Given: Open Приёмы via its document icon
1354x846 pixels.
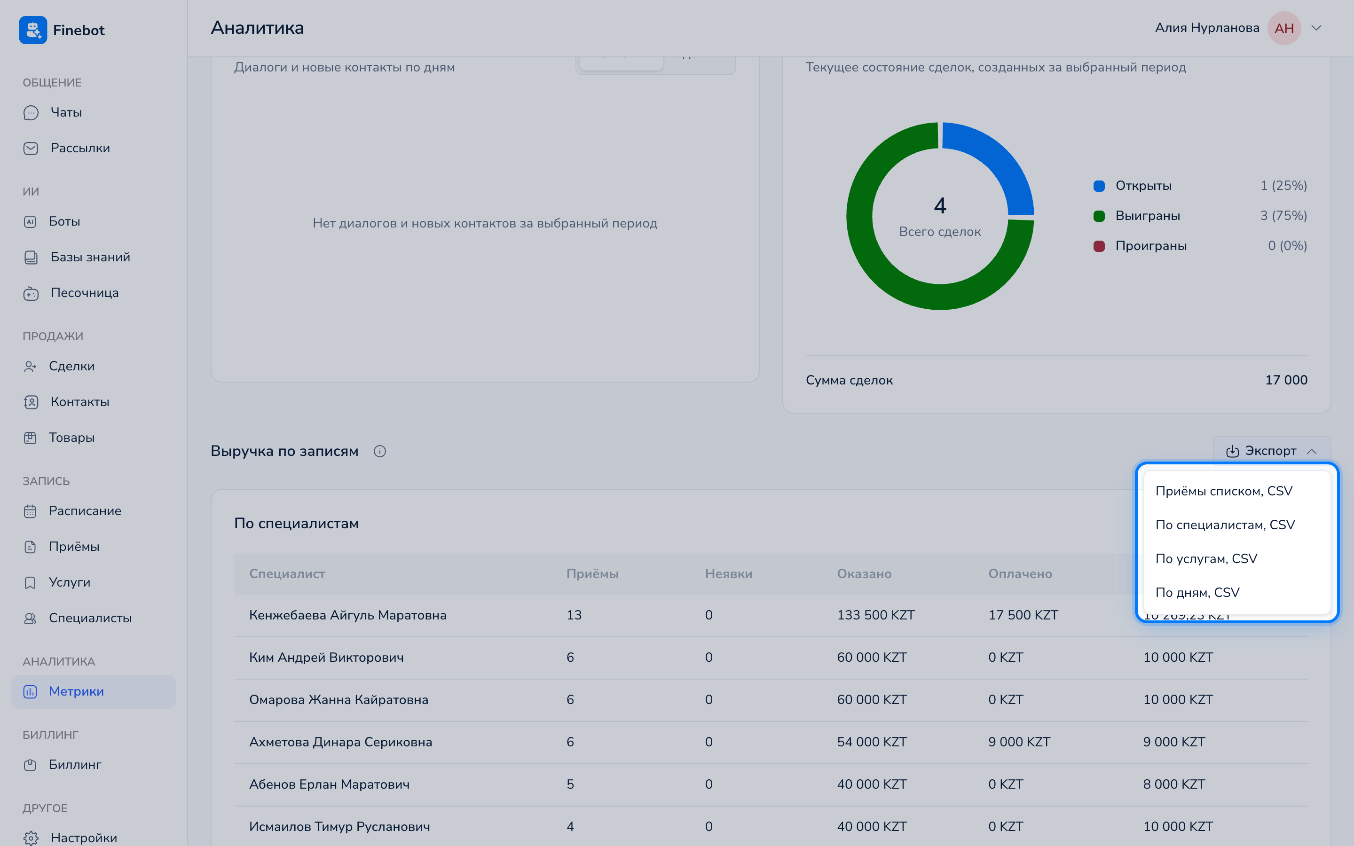Looking at the screenshot, I should point(30,547).
